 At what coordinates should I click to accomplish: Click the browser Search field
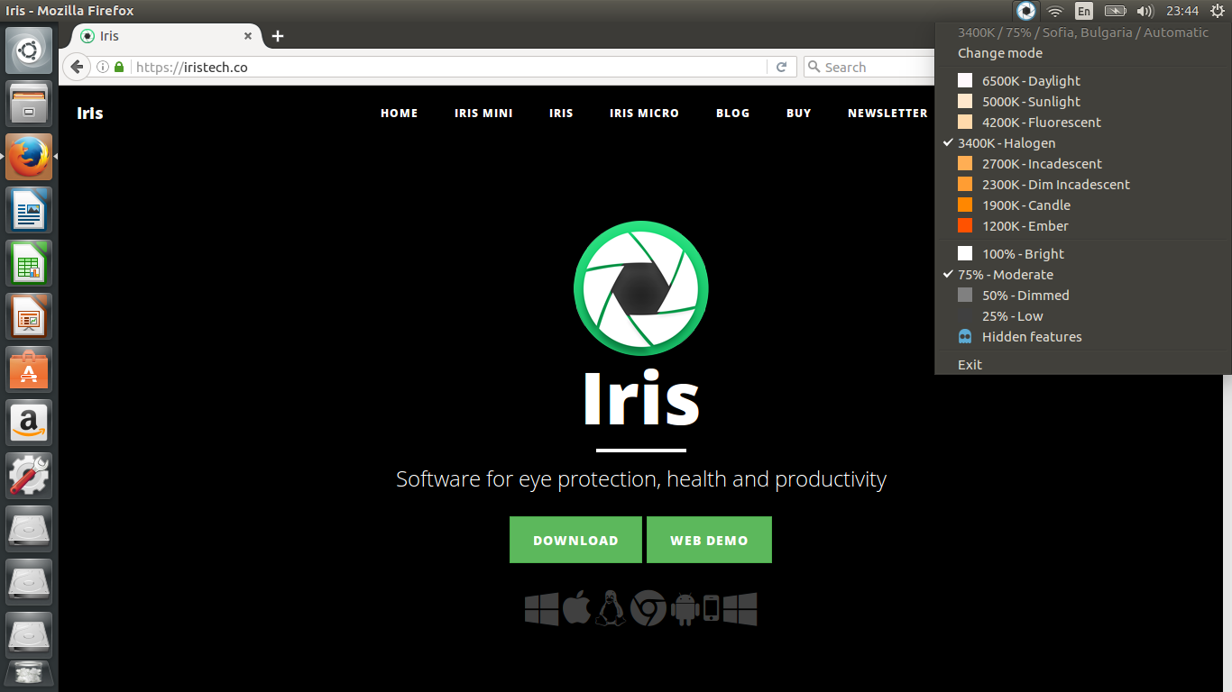[x=870, y=67]
